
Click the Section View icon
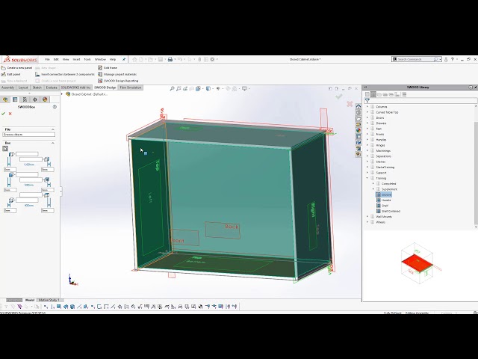point(191,88)
